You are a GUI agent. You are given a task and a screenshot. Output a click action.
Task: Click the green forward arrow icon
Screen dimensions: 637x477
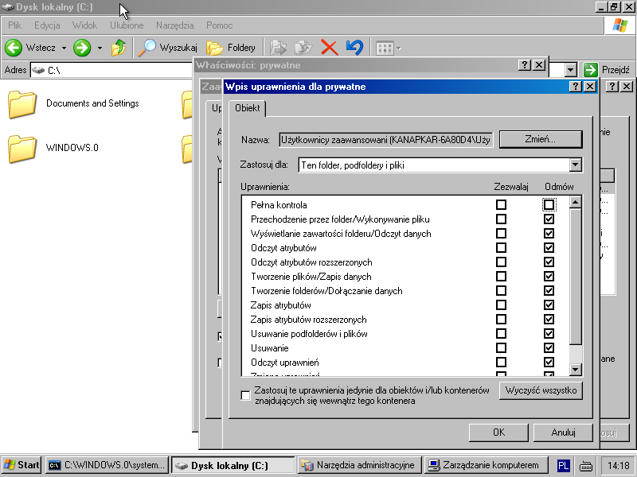[x=82, y=48]
